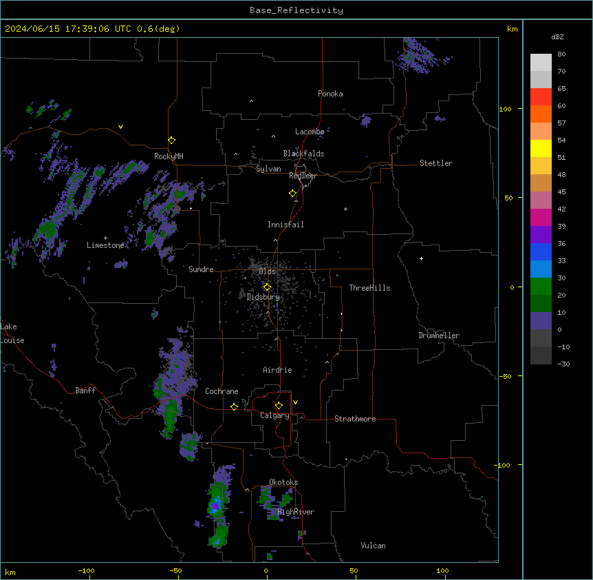Click the light grey 80-70 dBZ legend swatch

click(541, 62)
